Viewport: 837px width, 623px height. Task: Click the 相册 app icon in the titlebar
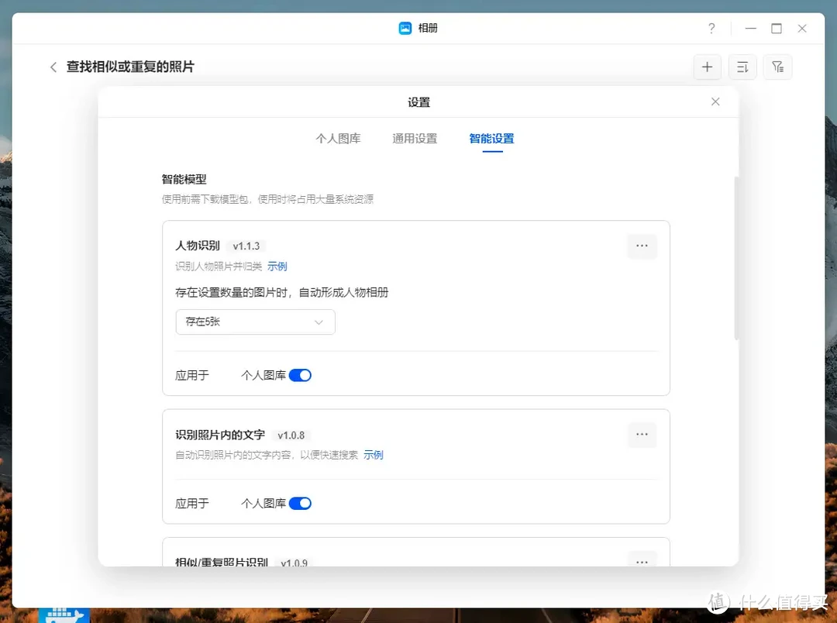click(x=405, y=28)
